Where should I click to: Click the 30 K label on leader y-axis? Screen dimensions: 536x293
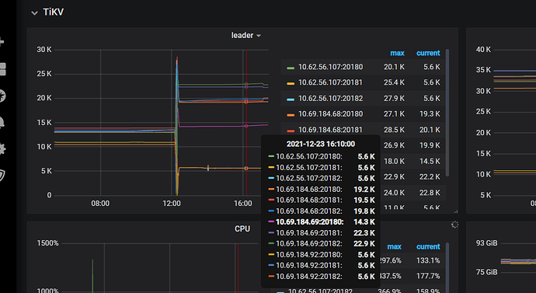tap(44, 50)
